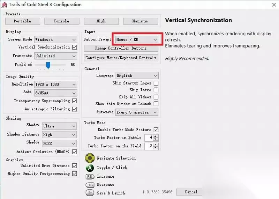Click the Save & Launch label
The width and height of the screenshot is (279, 199).
click(111, 193)
